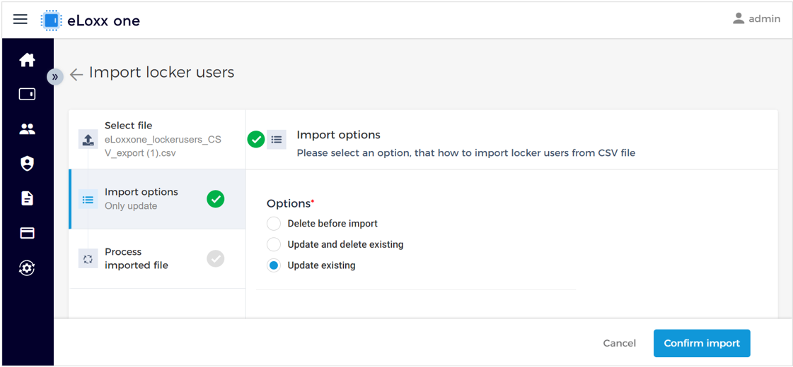Click the Cancel button
The width and height of the screenshot is (793, 367).
point(620,343)
